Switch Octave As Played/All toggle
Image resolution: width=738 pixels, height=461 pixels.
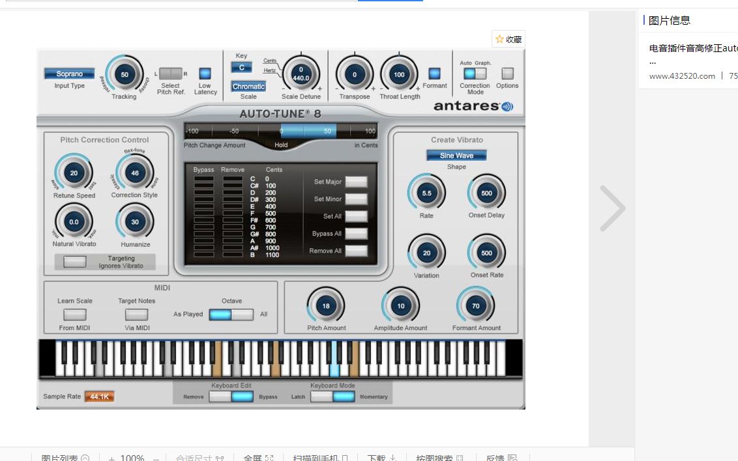[x=231, y=314]
